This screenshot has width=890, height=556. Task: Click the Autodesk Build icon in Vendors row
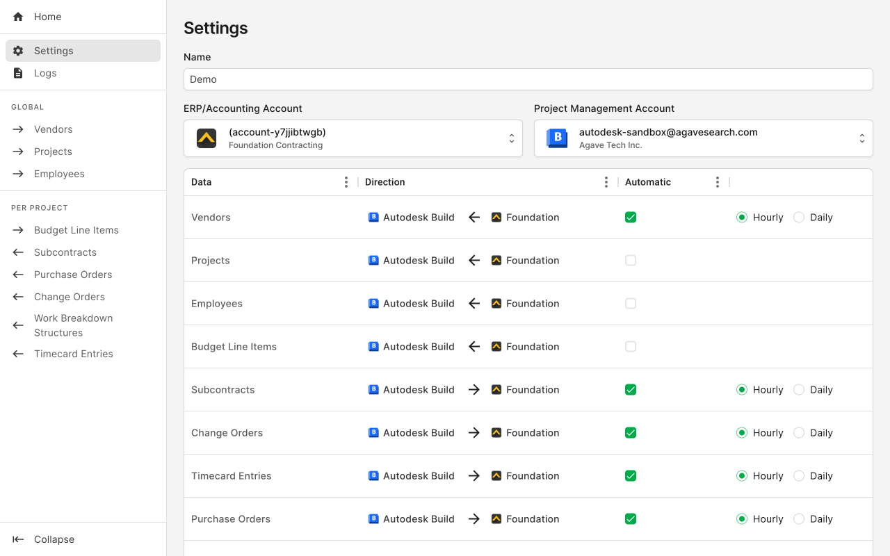click(373, 218)
